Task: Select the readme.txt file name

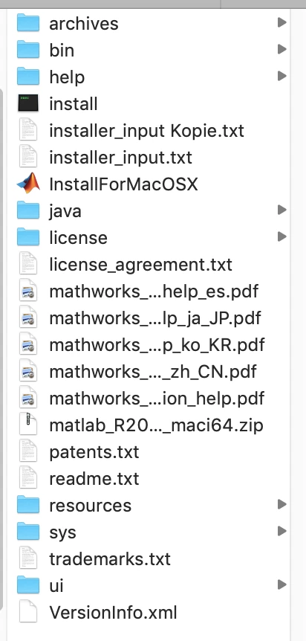Action: click(x=94, y=478)
